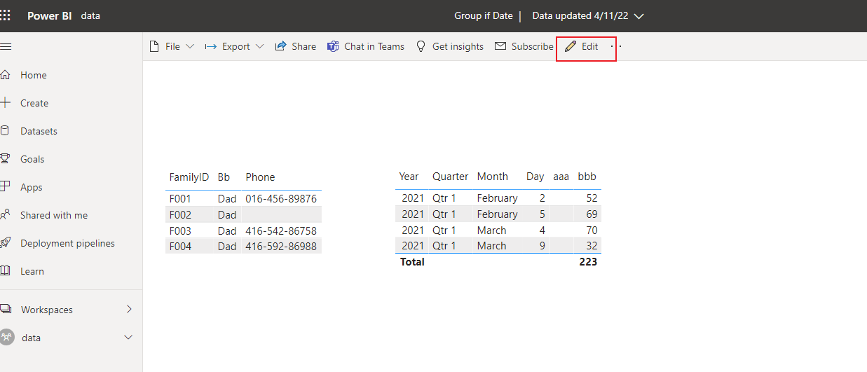
Task: Open the Export dropdown menu
Action: 234,46
